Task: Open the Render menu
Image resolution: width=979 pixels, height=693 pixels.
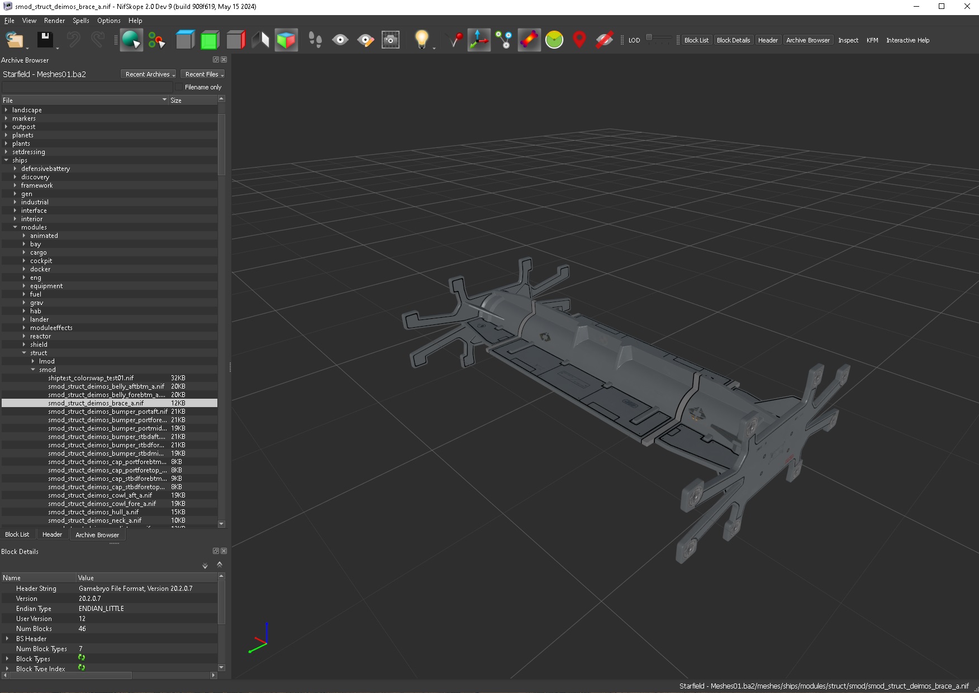Action: [55, 21]
